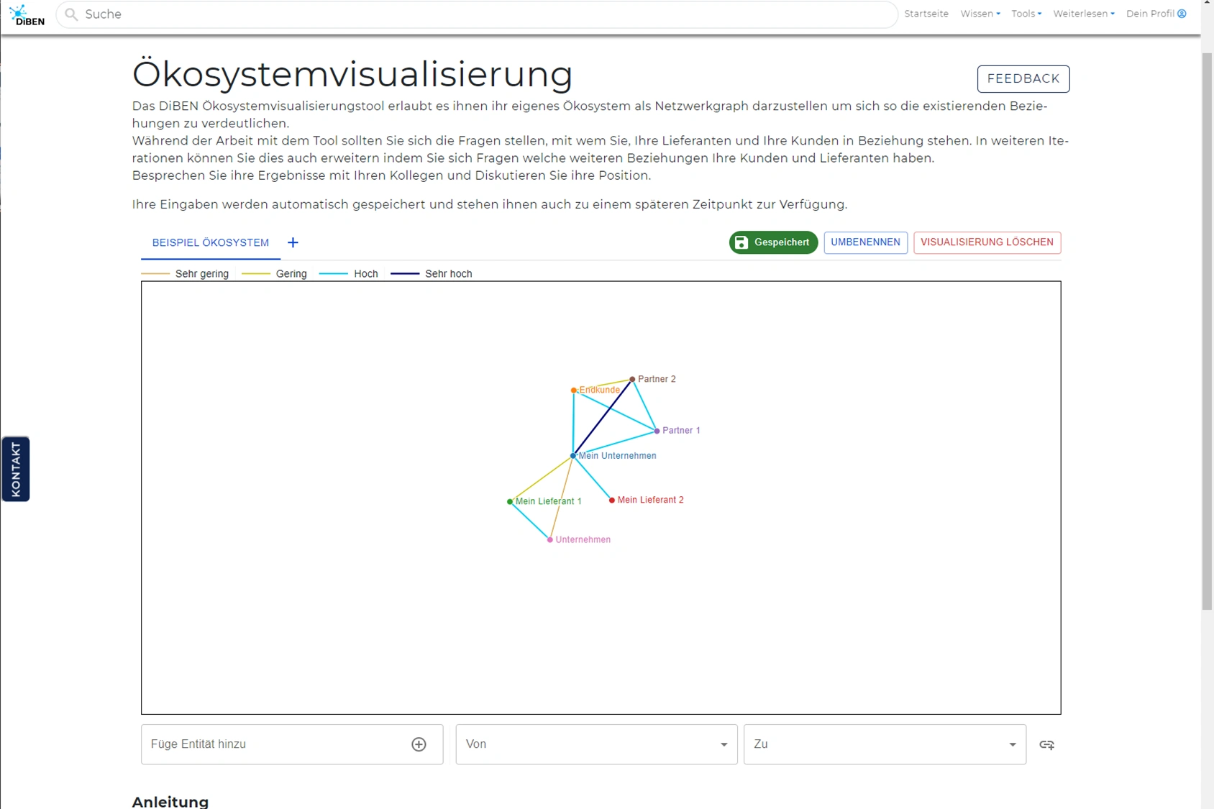Image resolution: width=1214 pixels, height=809 pixels.
Task: Open the Tools menu
Action: (1026, 14)
